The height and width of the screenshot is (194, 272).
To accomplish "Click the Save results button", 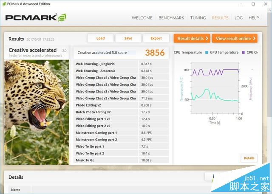I will (128, 38).
